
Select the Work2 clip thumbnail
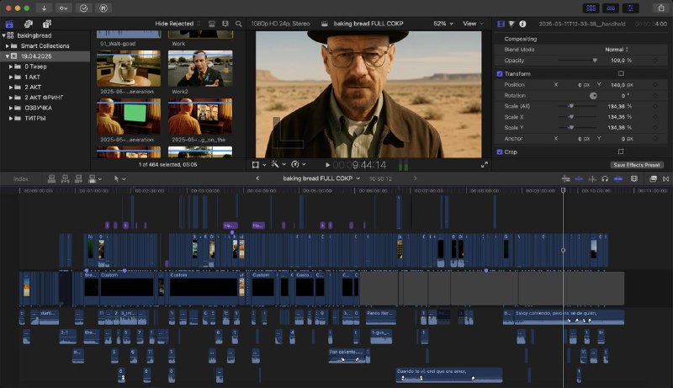(x=200, y=69)
